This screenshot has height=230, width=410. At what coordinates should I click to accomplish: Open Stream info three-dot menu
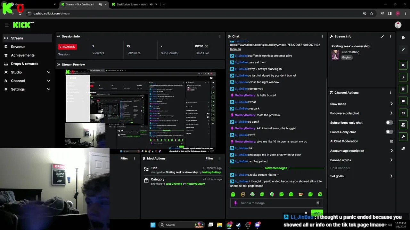390,36
